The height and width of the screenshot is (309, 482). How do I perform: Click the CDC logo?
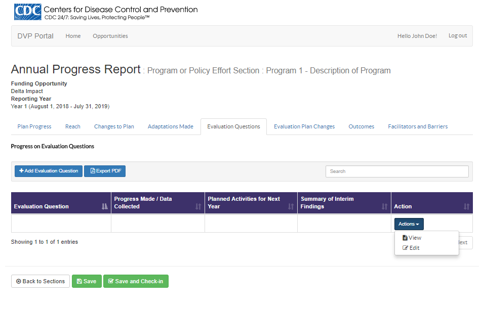coord(28,12)
